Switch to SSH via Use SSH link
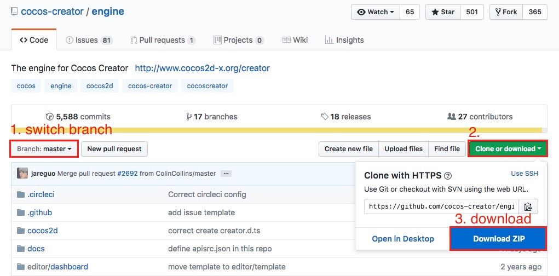Screen dimensions: 559x276 point(524,174)
